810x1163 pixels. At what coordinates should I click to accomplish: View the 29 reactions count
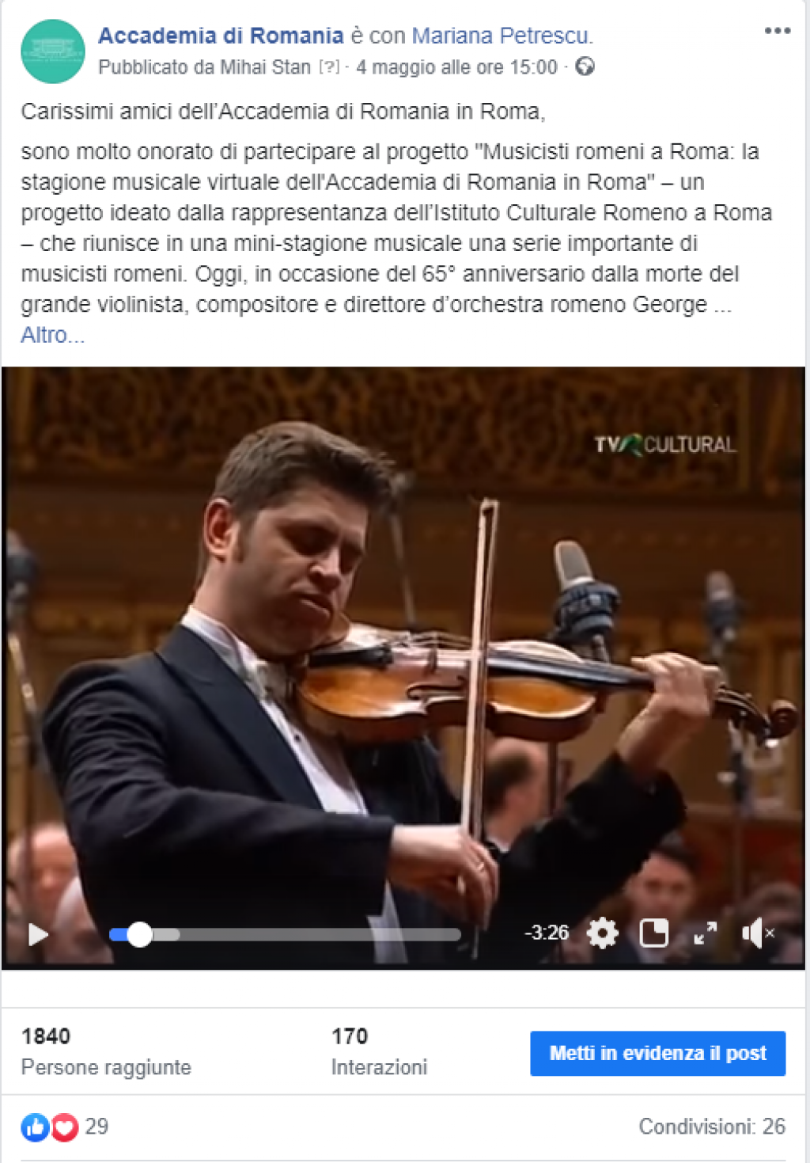coord(97,1127)
